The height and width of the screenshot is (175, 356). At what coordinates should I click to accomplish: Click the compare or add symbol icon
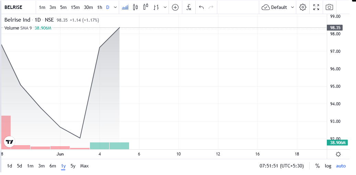click(x=175, y=7)
